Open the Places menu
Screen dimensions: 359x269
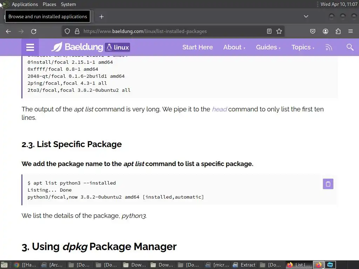(x=49, y=4)
